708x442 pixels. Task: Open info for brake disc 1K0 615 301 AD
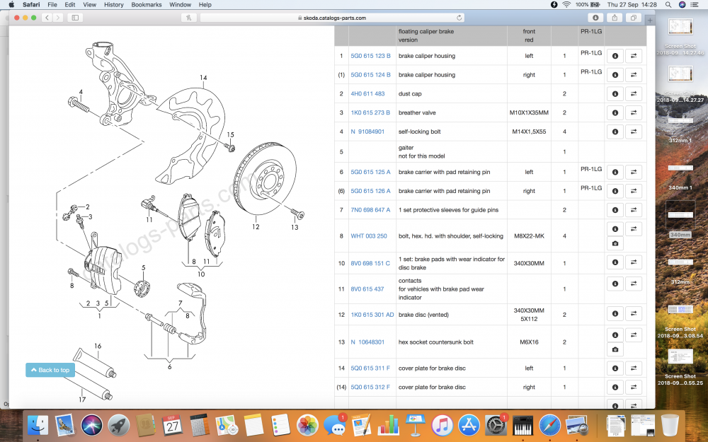click(x=615, y=313)
